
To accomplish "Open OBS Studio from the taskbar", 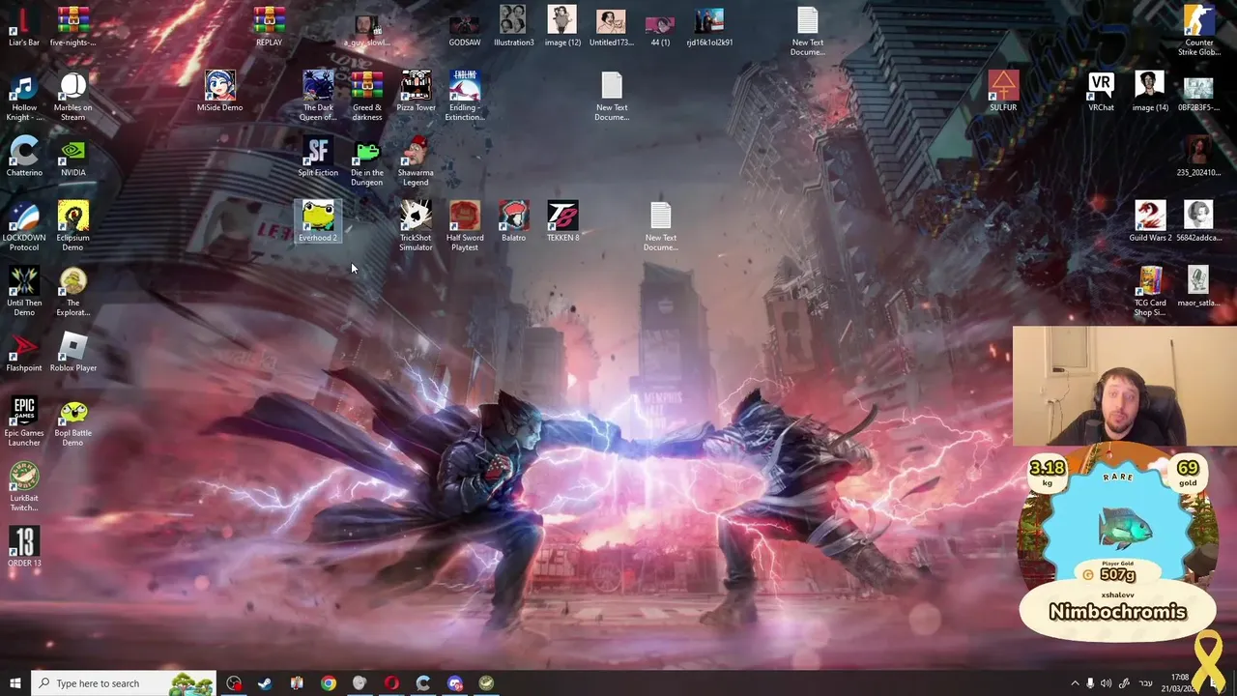I will point(234,683).
